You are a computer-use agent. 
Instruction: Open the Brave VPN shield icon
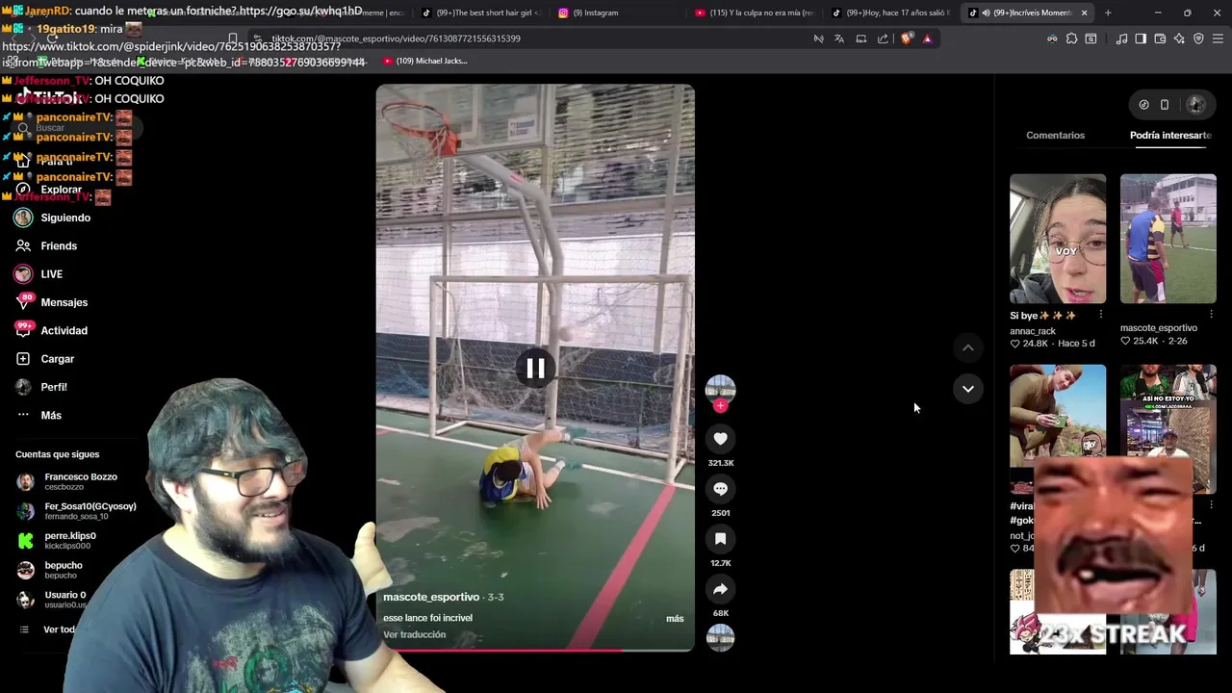(x=1198, y=38)
